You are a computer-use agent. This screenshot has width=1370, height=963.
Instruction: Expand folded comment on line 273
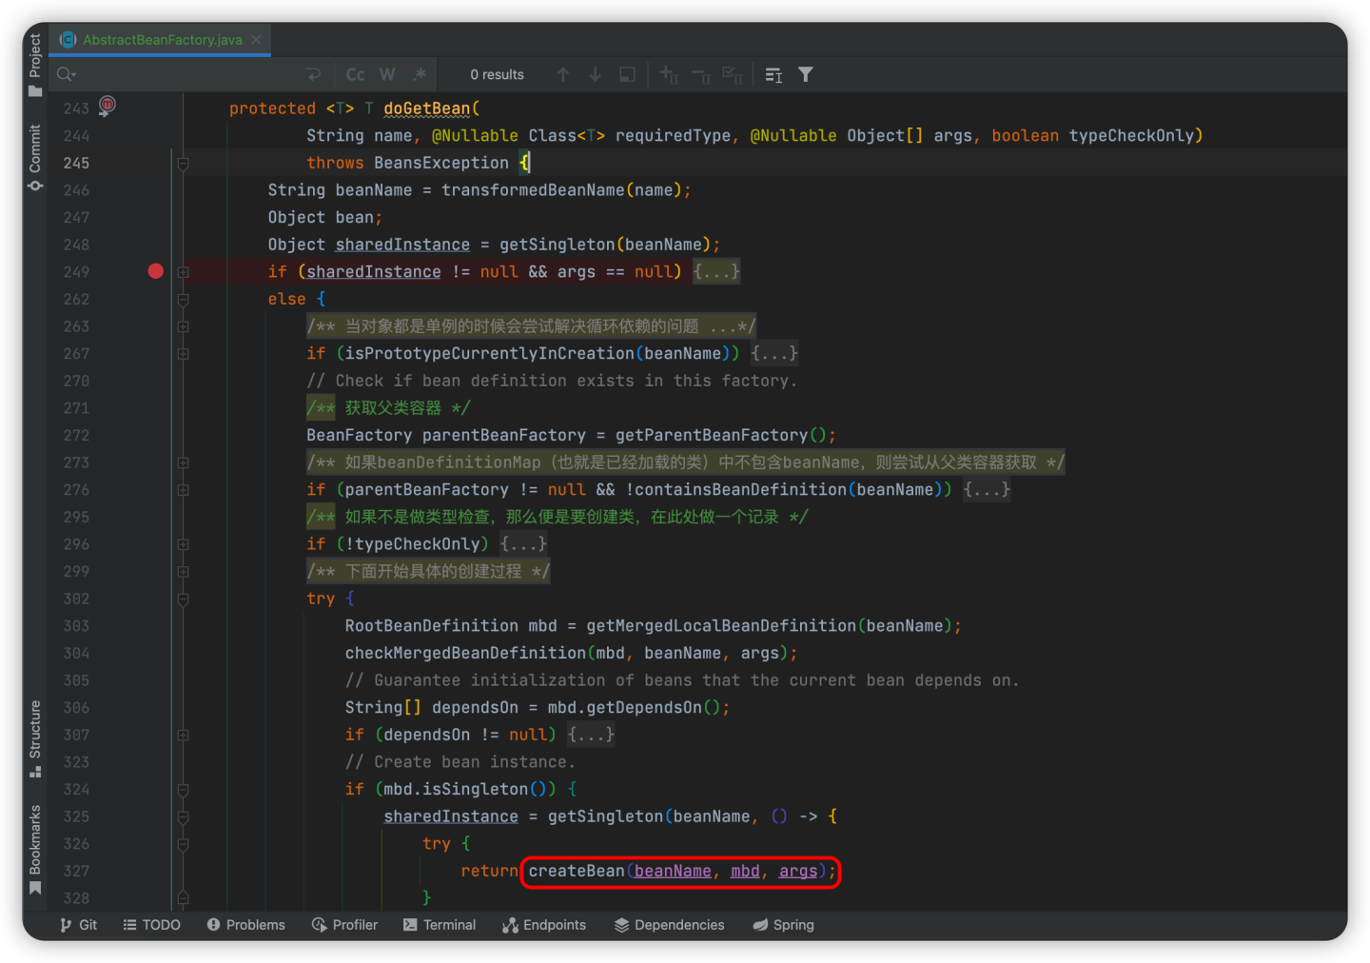pyautogui.click(x=183, y=462)
